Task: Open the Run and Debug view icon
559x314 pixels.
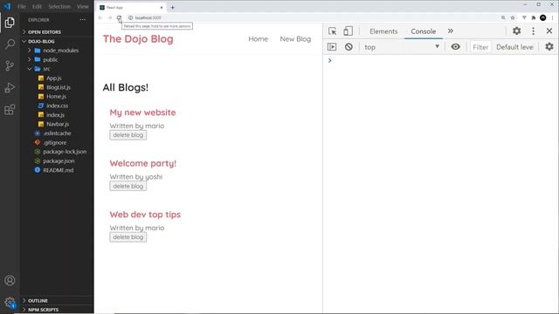Action: tap(10, 87)
